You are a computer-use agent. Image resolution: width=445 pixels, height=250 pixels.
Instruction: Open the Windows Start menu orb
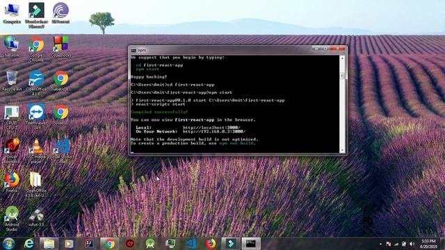coord(9,244)
